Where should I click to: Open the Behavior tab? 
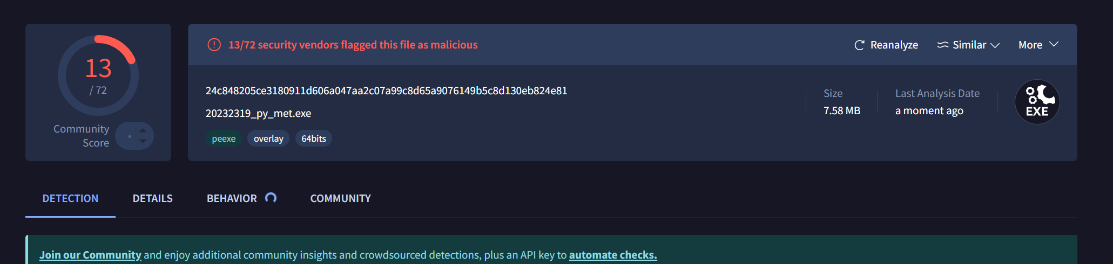coord(232,198)
